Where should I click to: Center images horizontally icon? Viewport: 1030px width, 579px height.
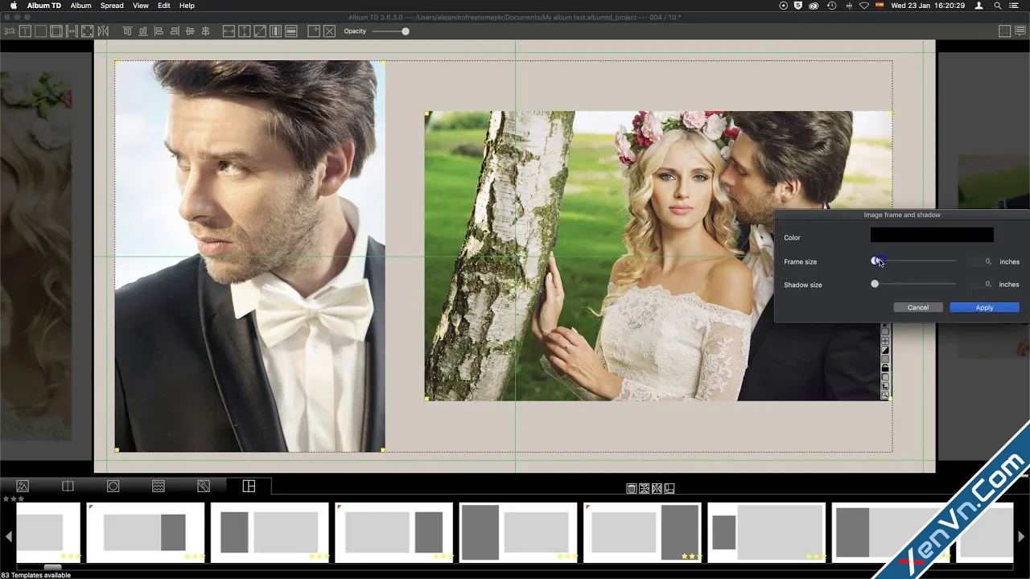tap(190, 31)
